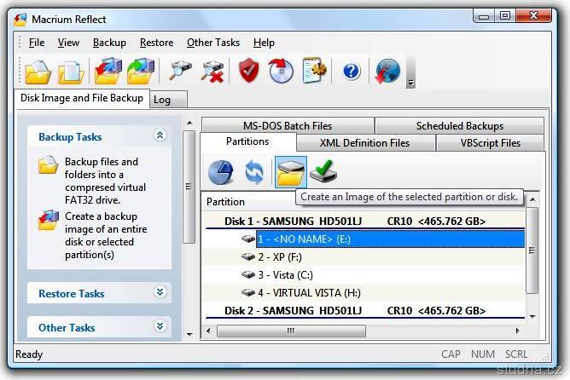Screen dimensions: 570x380
Task: Click the icon beside Create a backup image
Action: click(x=49, y=220)
